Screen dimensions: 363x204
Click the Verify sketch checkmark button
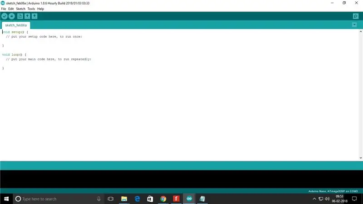[x=5, y=16]
